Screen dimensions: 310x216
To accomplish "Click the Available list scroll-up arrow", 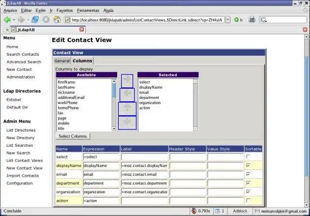I will click(x=114, y=81).
